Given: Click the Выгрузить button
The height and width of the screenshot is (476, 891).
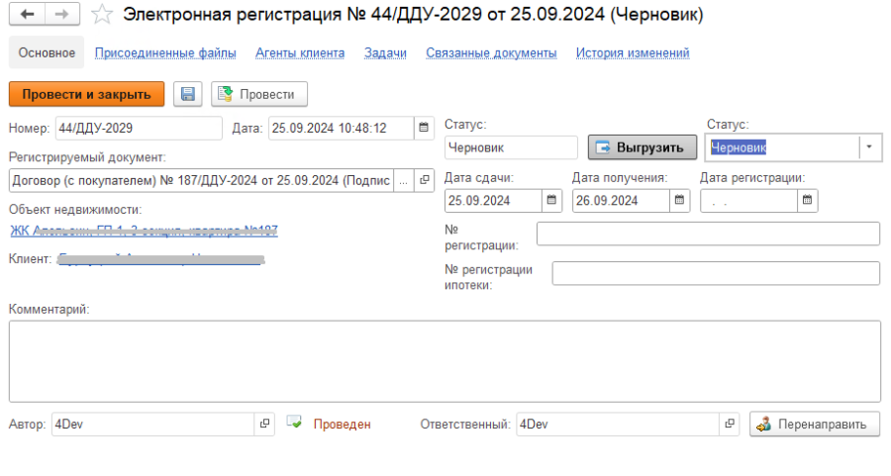Looking at the screenshot, I should [641, 147].
